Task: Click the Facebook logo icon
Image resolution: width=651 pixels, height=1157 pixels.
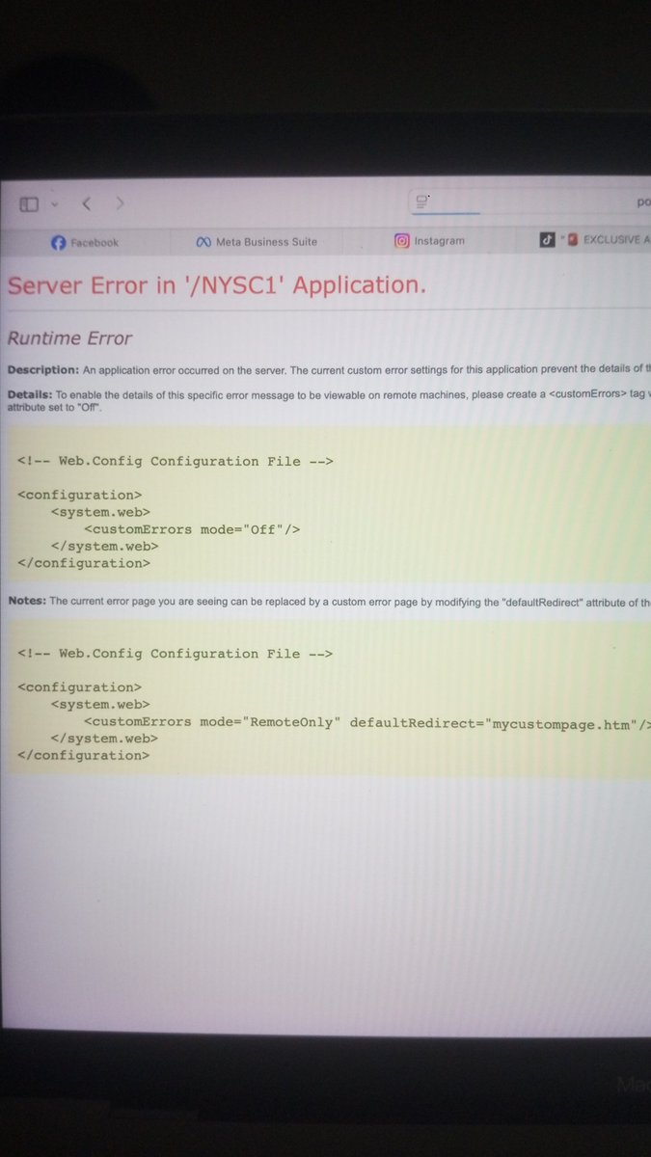Action: coord(59,242)
